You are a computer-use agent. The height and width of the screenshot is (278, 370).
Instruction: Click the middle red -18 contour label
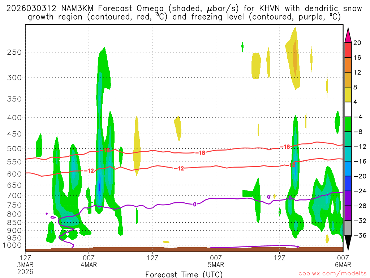coord(200,153)
